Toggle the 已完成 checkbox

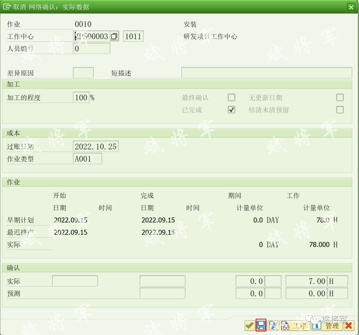point(231,110)
